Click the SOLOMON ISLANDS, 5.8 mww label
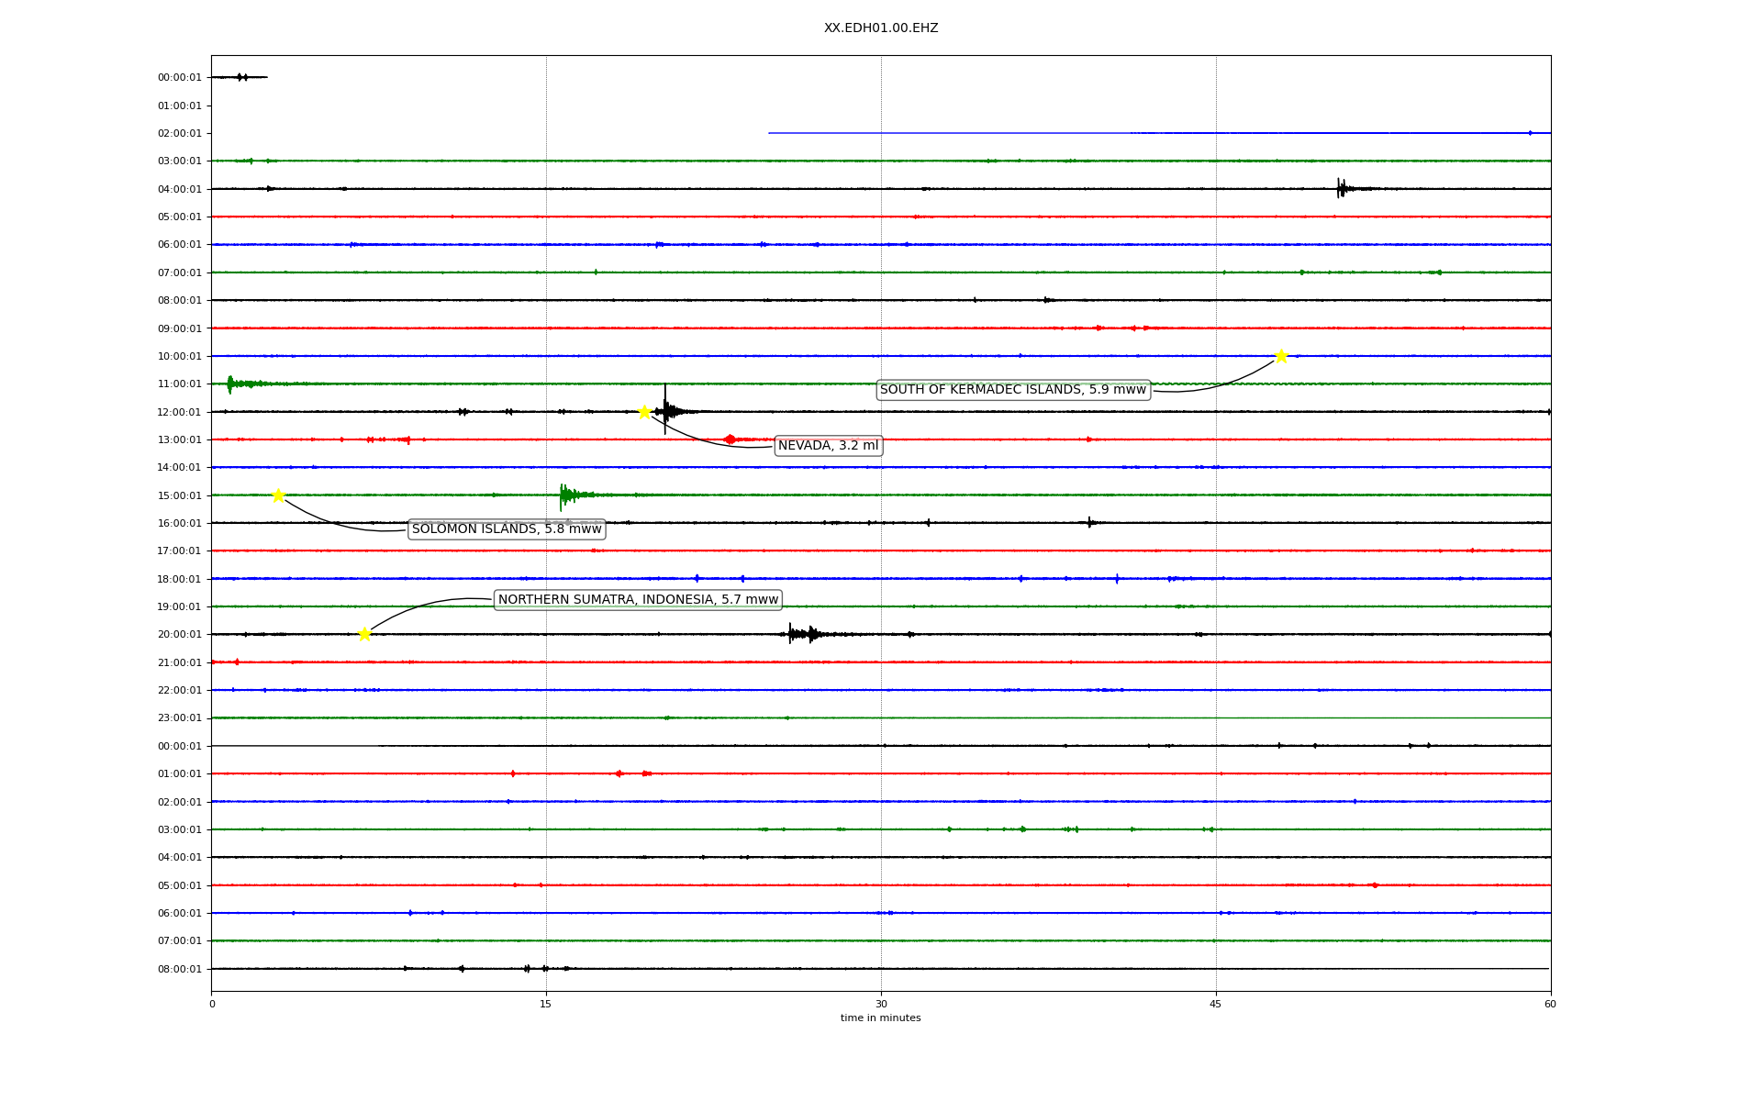Screen dimensions: 1762x1101 coord(507,529)
